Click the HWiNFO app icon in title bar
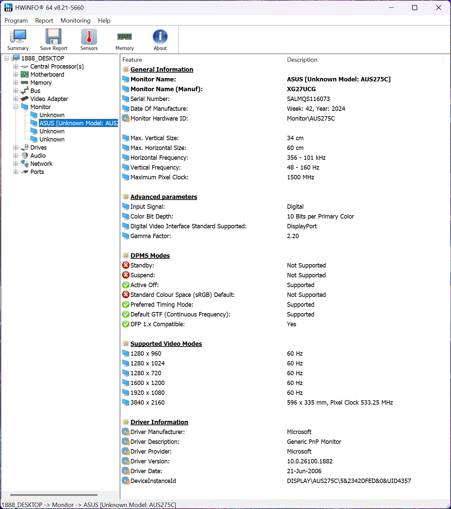This screenshot has width=451, height=509. [x=8, y=7]
